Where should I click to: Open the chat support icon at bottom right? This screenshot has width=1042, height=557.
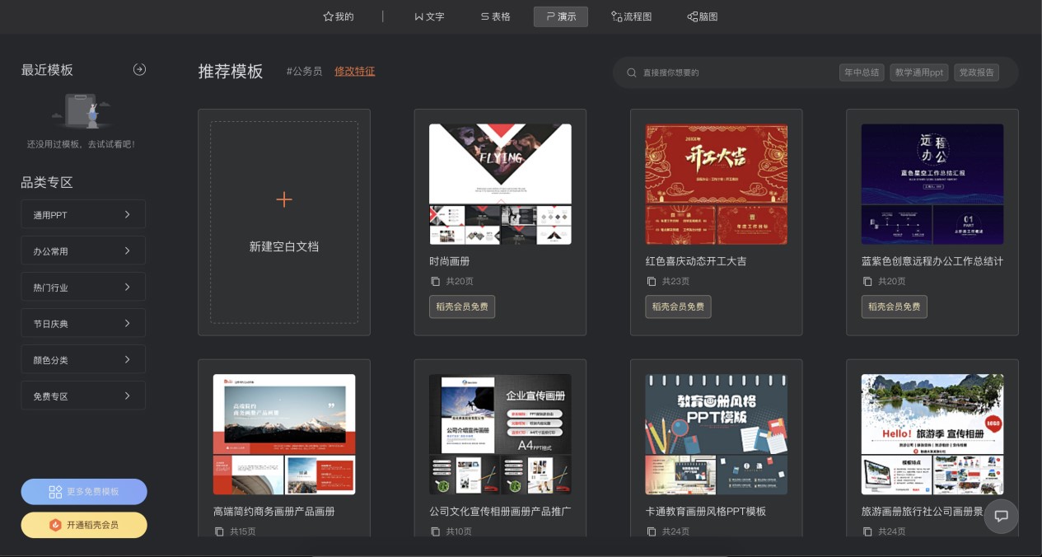pyautogui.click(x=1001, y=517)
